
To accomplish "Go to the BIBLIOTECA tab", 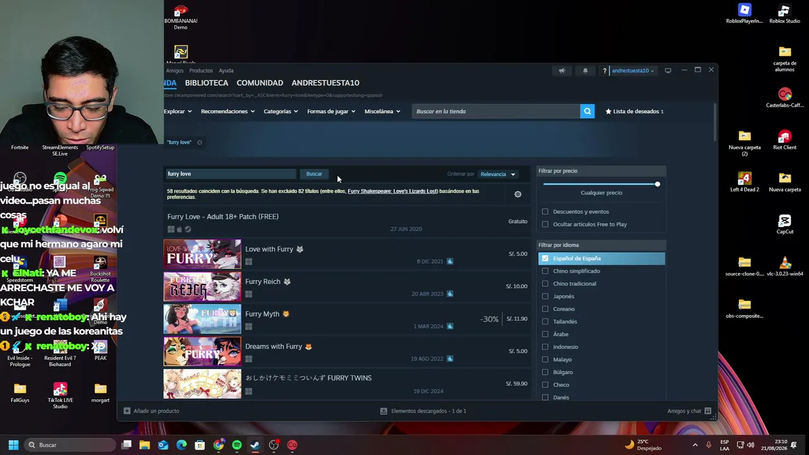I will tap(207, 83).
